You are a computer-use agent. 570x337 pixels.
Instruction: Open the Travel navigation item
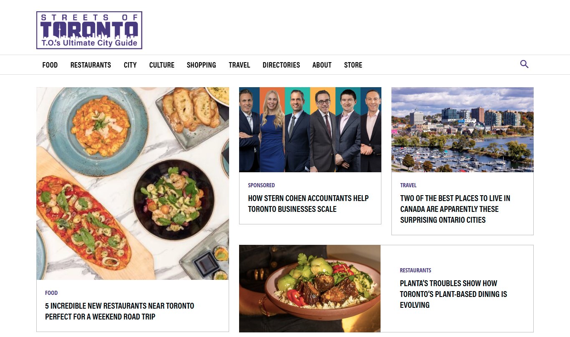point(240,65)
